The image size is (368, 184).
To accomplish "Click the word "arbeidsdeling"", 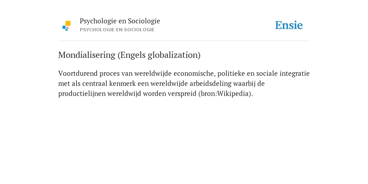I will (211, 83).
